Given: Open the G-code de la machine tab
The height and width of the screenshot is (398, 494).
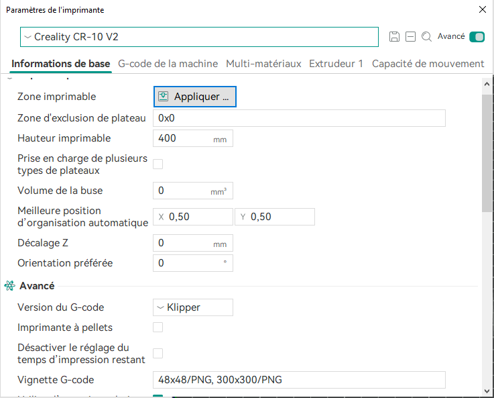Looking at the screenshot, I should click(x=168, y=64).
